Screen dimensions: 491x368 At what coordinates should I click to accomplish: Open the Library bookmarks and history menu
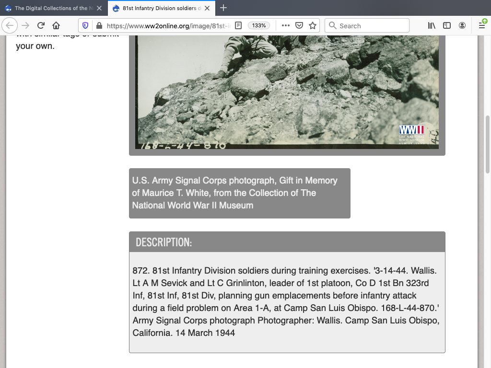[432, 26]
